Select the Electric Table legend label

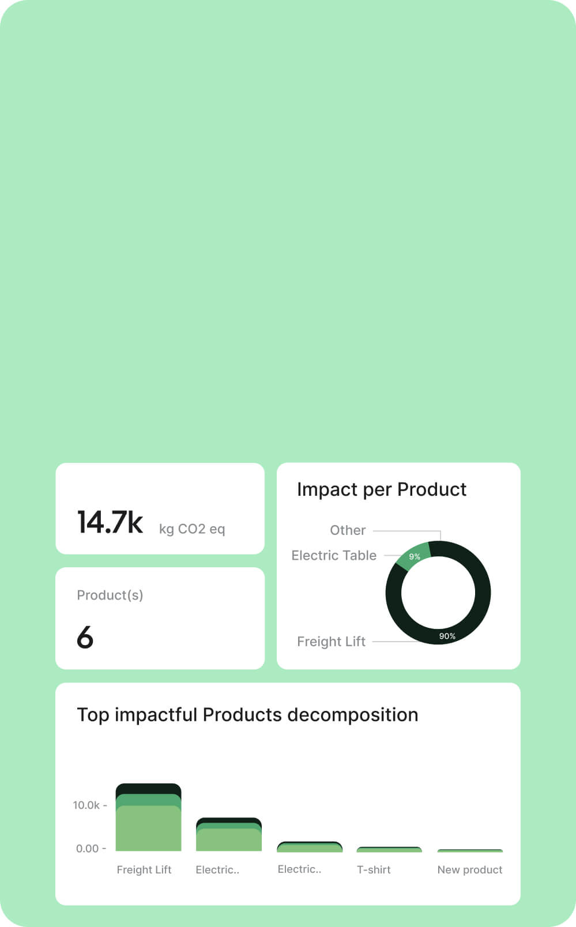tap(334, 555)
